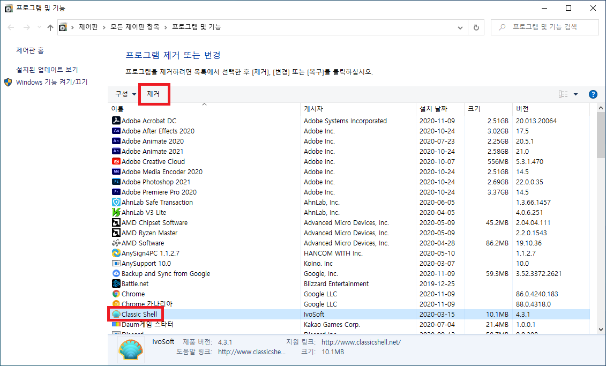606x366 pixels.
Task: Sort by 버전 column header
Action: (551, 109)
